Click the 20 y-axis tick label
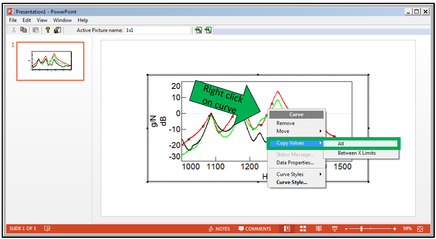Viewport: 436px width, 239px height. click(x=176, y=86)
